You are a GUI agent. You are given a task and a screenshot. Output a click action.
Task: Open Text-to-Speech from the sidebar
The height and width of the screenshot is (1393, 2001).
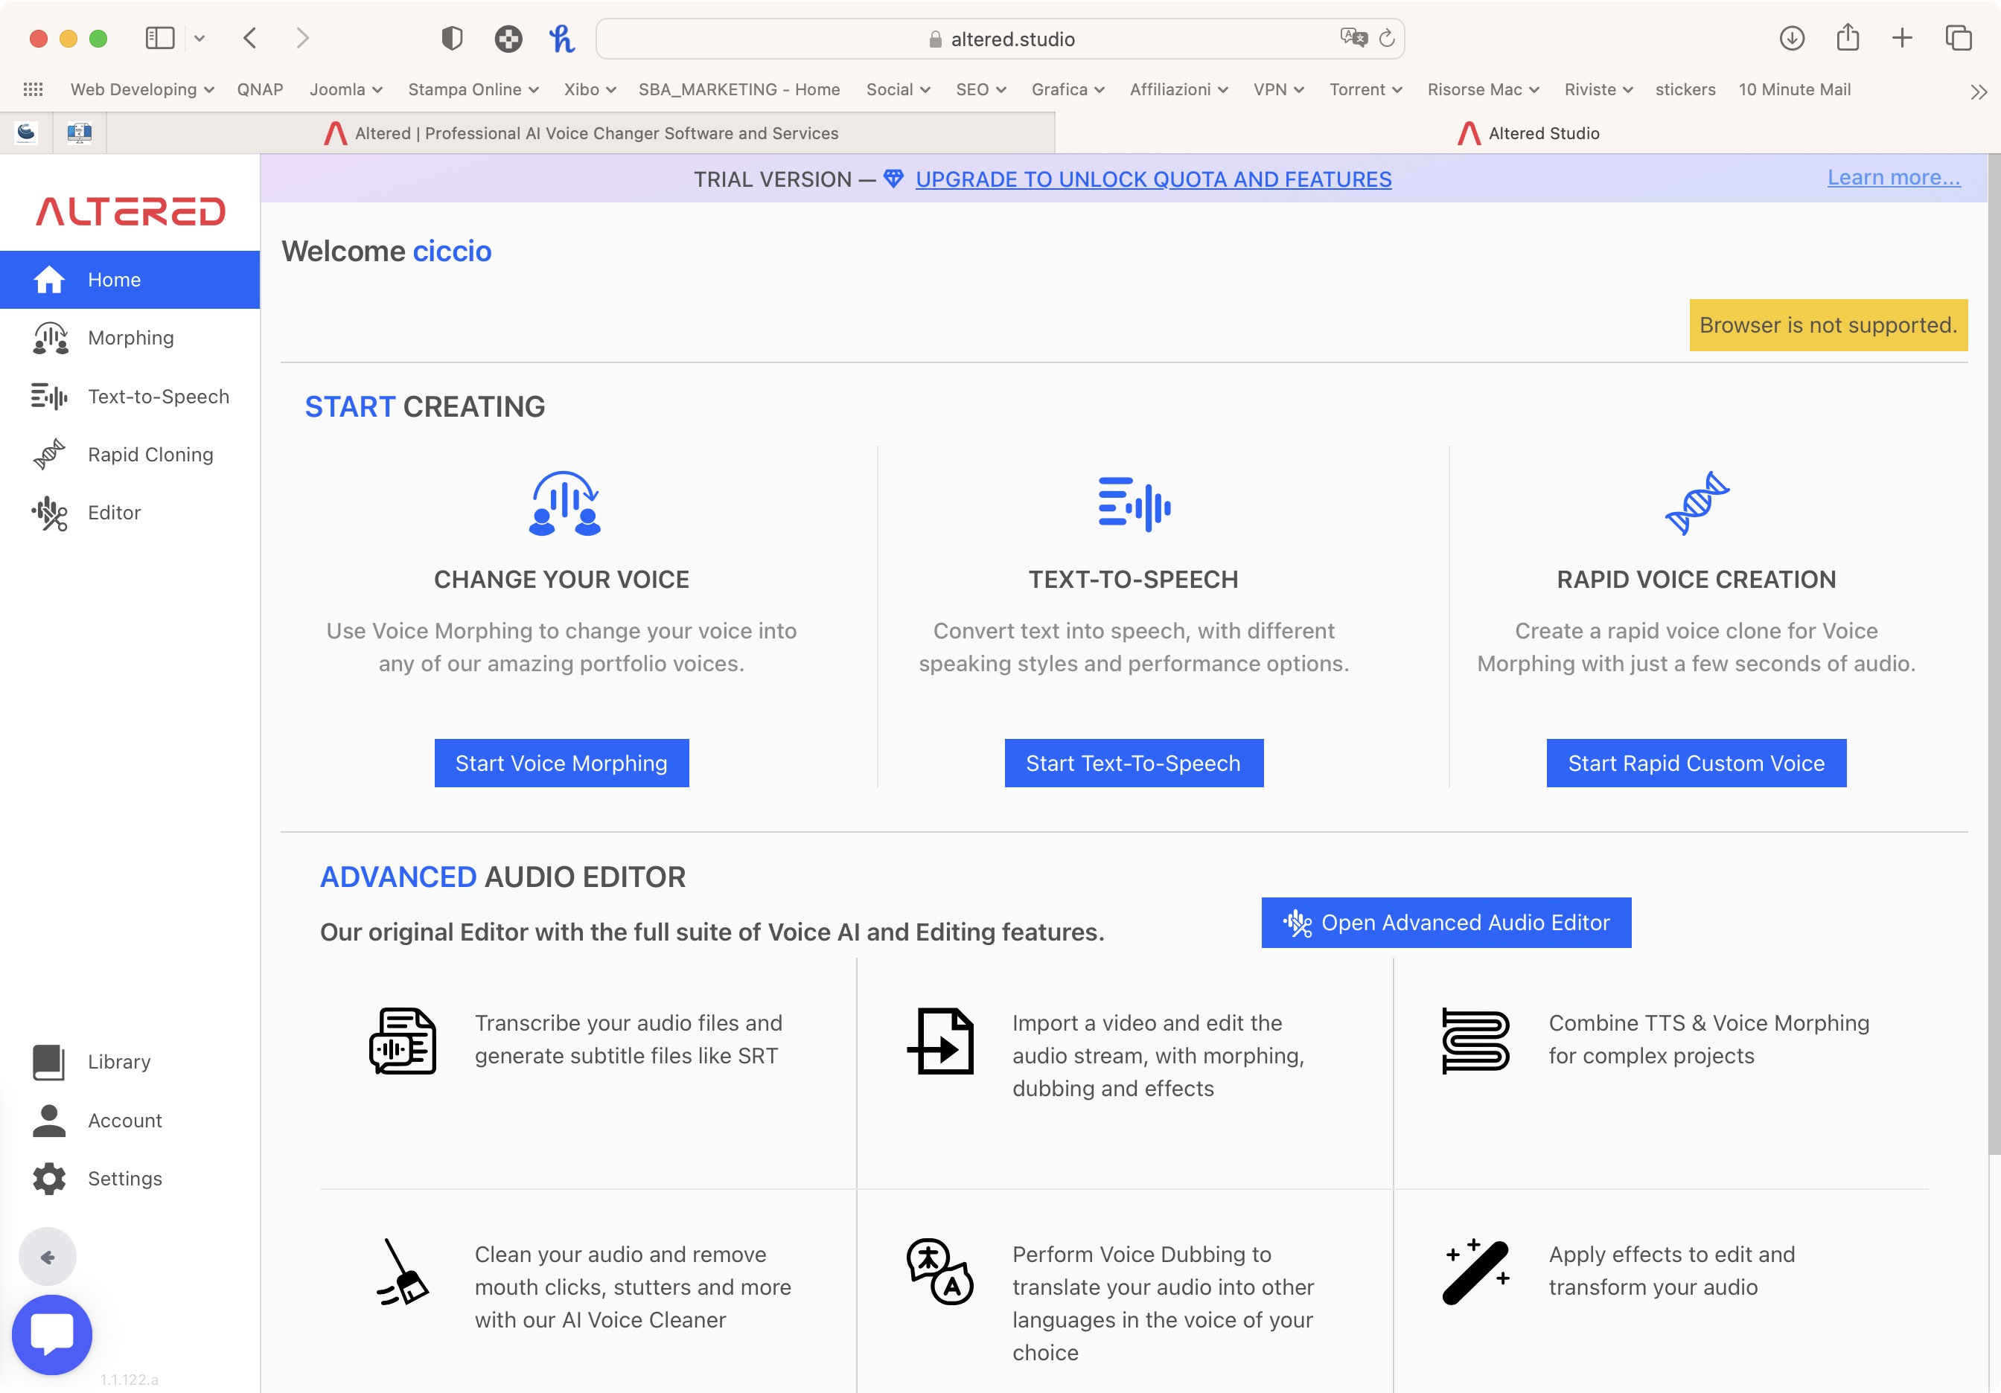tap(130, 397)
